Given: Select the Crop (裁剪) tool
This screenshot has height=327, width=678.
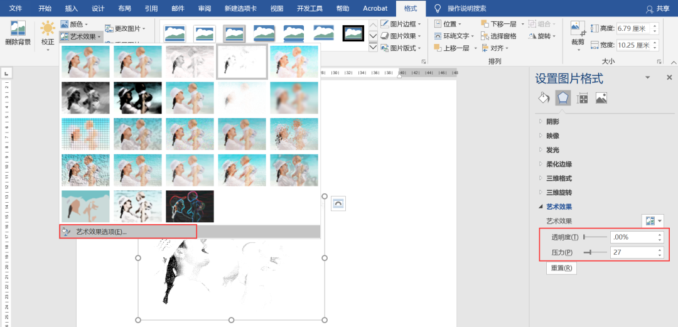Looking at the screenshot, I should click(x=578, y=29).
